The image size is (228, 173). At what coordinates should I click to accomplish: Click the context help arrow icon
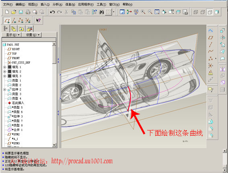[x=38, y=20]
